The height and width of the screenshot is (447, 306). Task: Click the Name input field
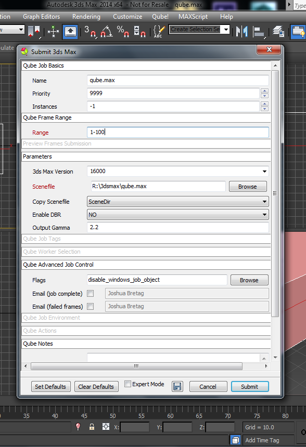[177, 80]
